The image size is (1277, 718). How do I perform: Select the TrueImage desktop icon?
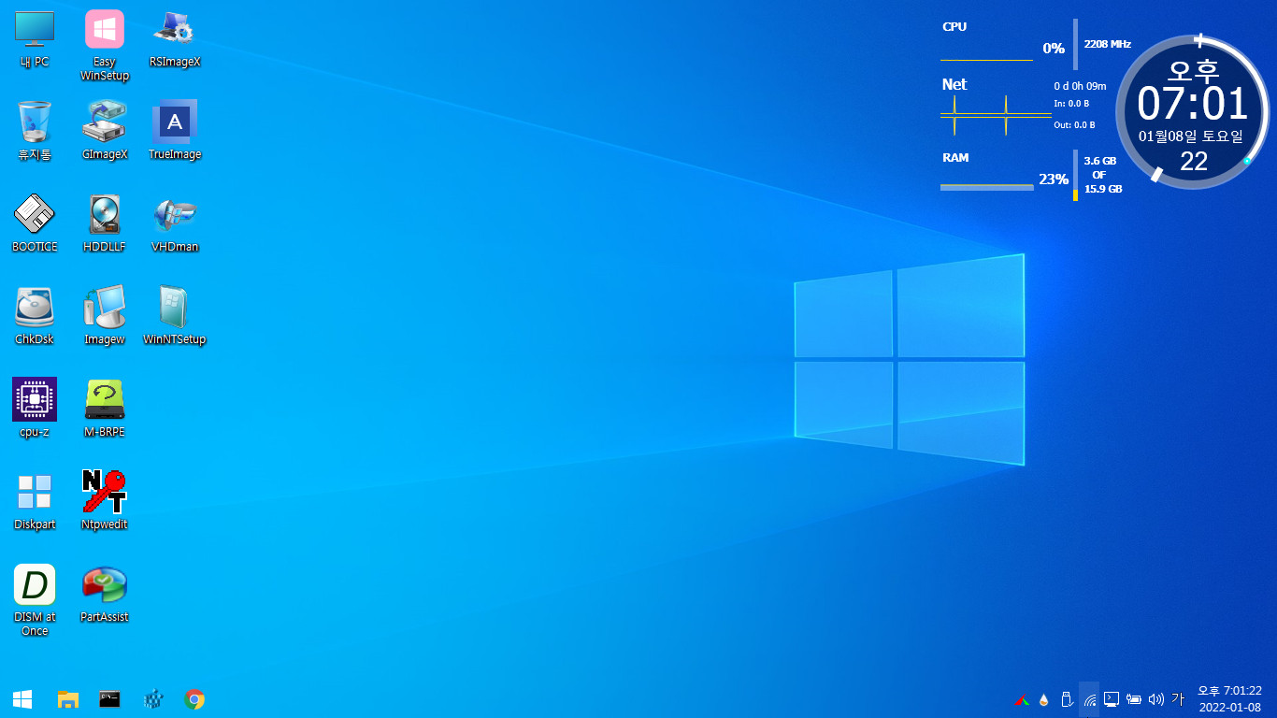coord(175,130)
